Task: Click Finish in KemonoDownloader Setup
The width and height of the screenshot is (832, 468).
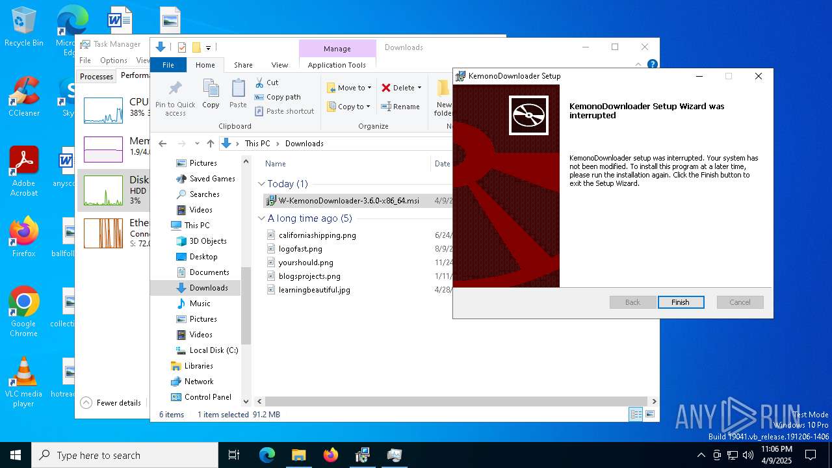Action: pyautogui.click(x=681, y=302)
